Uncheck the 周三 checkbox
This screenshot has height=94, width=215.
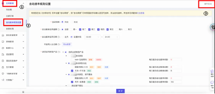pyautogui.click(x=89, y=30)
